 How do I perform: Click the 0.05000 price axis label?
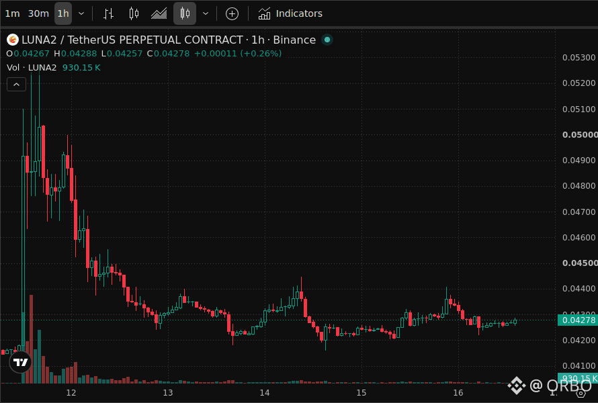pos(580,134)
